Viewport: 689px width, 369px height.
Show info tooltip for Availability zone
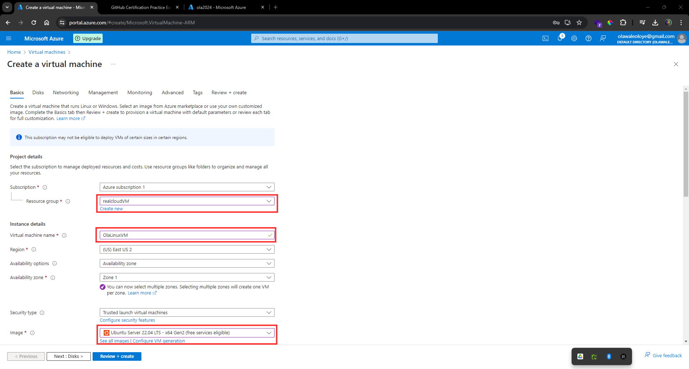53,278
